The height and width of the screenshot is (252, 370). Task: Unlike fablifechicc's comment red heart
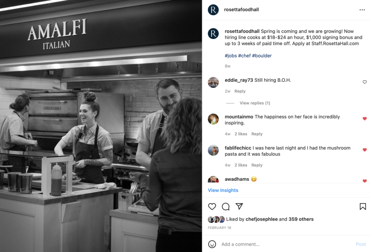click(x=365, y=150)
